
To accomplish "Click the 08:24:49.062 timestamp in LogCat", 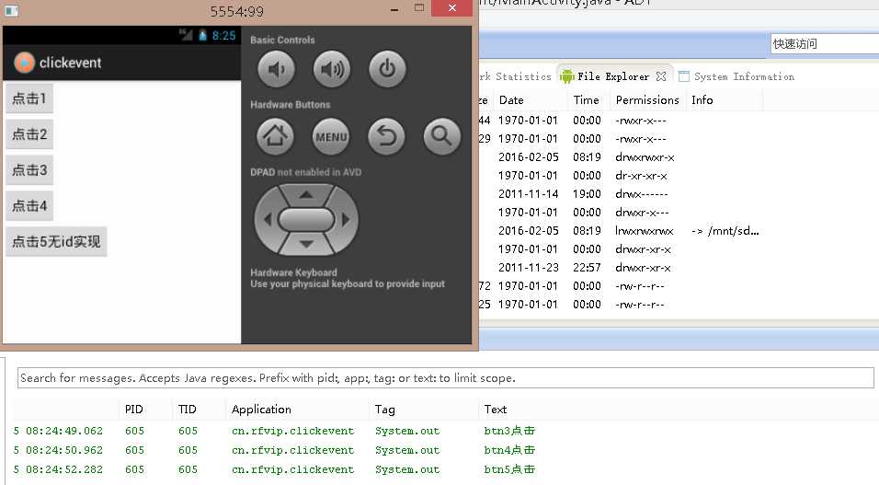I will (64, 431).
